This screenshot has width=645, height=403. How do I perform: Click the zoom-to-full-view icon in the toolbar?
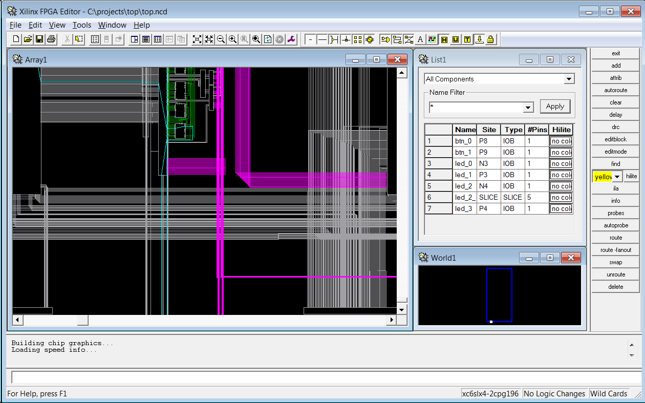tap(197, 39)
